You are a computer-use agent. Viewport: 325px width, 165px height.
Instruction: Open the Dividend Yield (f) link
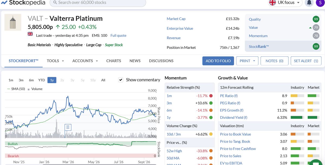point(234,117)
